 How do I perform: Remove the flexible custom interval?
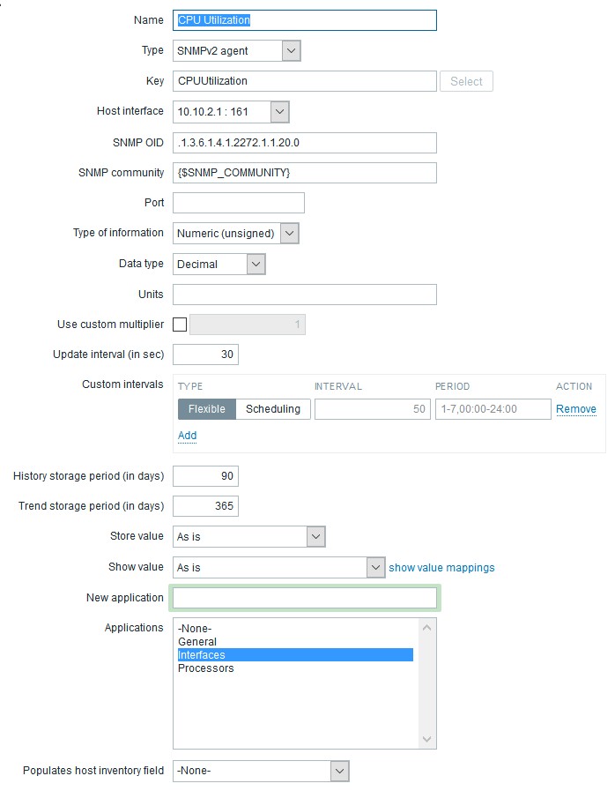(575, 409)
